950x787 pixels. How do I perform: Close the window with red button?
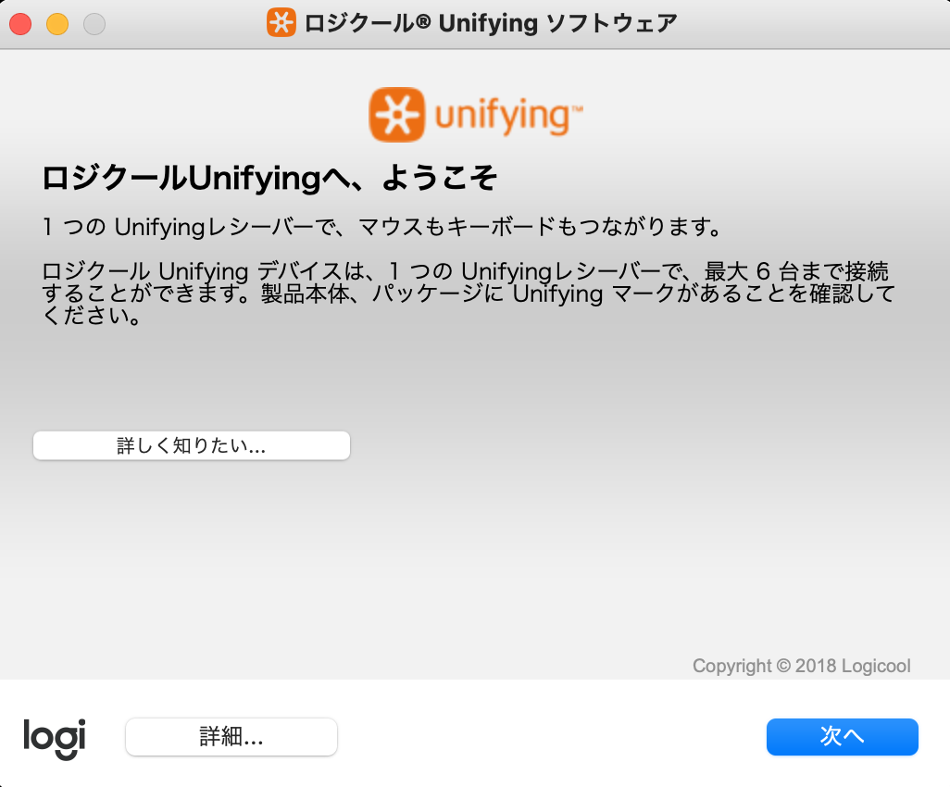[x=20, y=24]
